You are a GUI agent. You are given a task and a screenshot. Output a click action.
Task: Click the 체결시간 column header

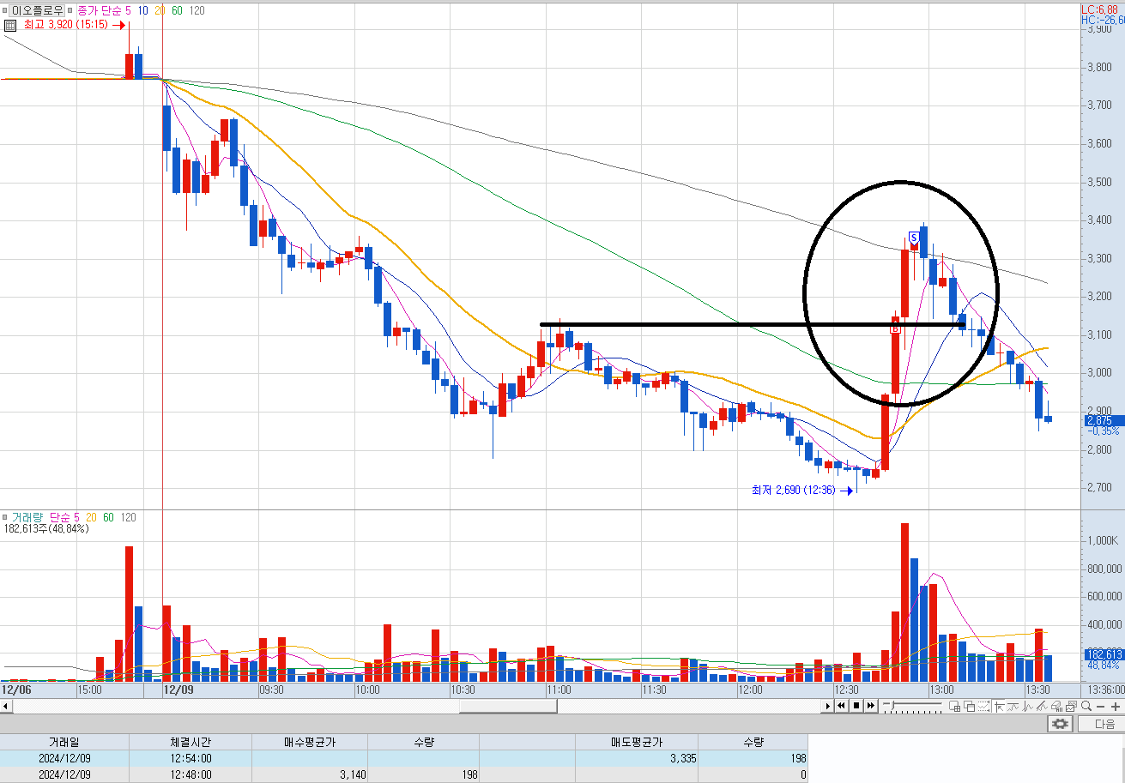[x=191, y=742]
